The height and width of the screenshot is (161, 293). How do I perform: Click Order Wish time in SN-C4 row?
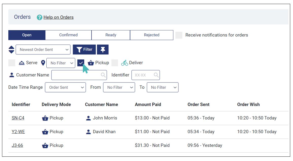pyautogui.click(x=257, y=118)
